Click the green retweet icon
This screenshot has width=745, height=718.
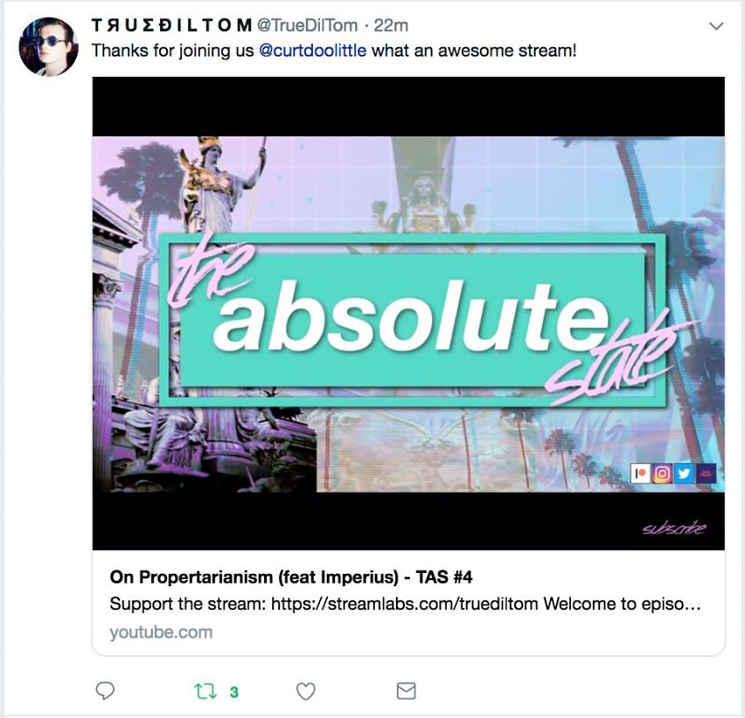click(206, 691)
